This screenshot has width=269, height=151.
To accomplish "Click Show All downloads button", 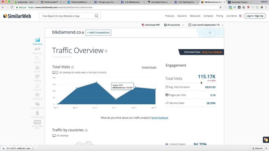I will pyautogui.click(x=257, y=148).
